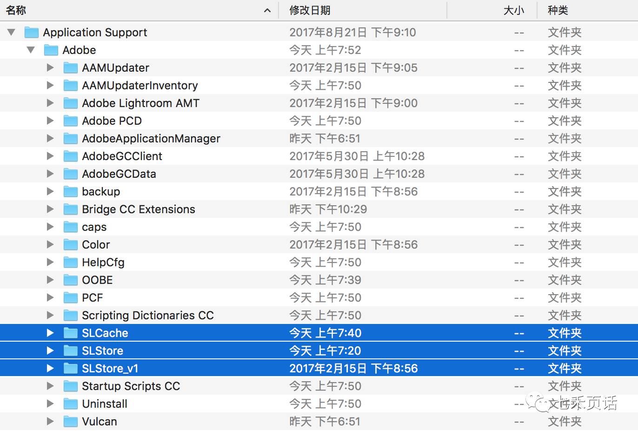Expand the AdobeGCClient folder
This screenshot has width=638, height=431.
[x=50, y=156]
